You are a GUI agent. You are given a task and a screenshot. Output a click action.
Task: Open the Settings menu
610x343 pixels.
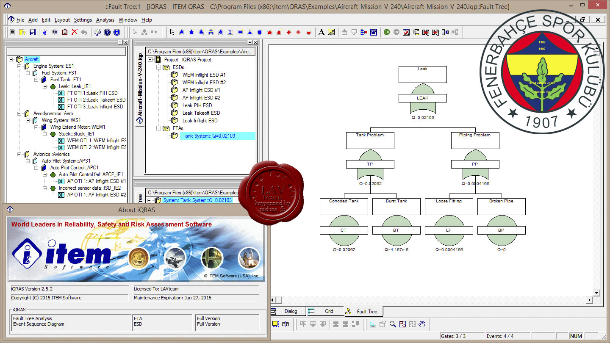[x=83, y=20]
